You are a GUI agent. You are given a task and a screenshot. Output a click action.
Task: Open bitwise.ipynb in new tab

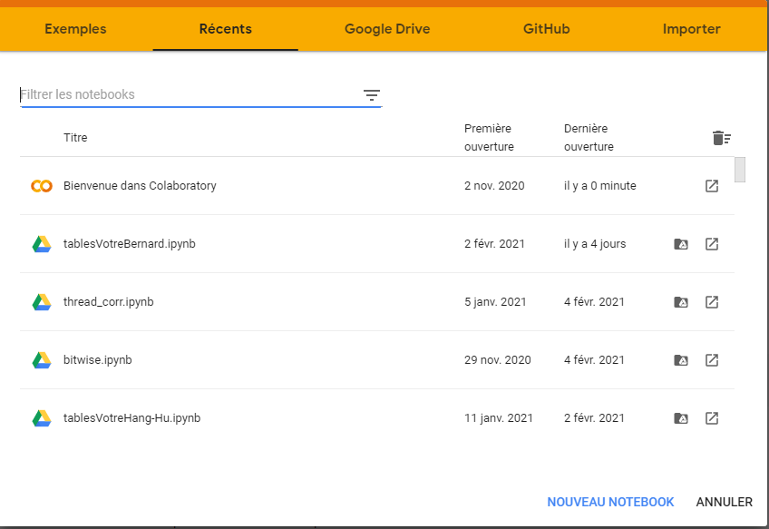(x=712, y=360)
